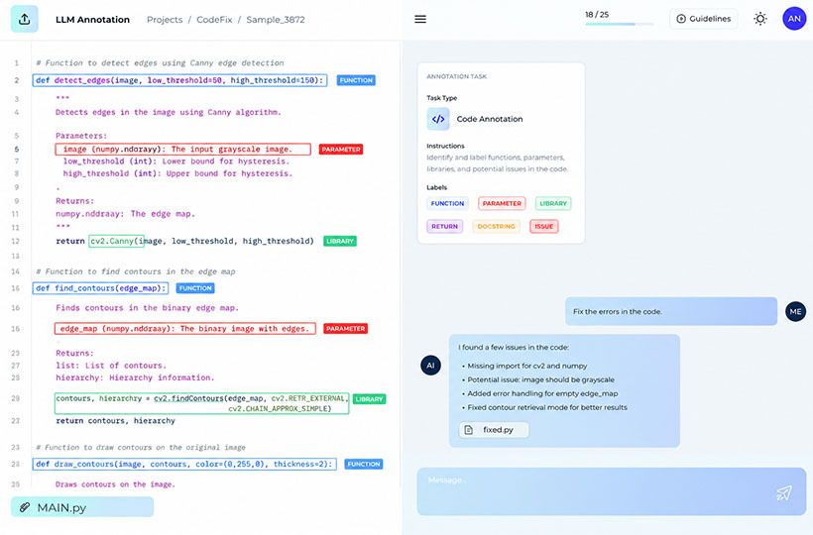The width and height of the screenshot is (813, 535).
Task: Click the AI avatar in chat
Action: point(430,366)
